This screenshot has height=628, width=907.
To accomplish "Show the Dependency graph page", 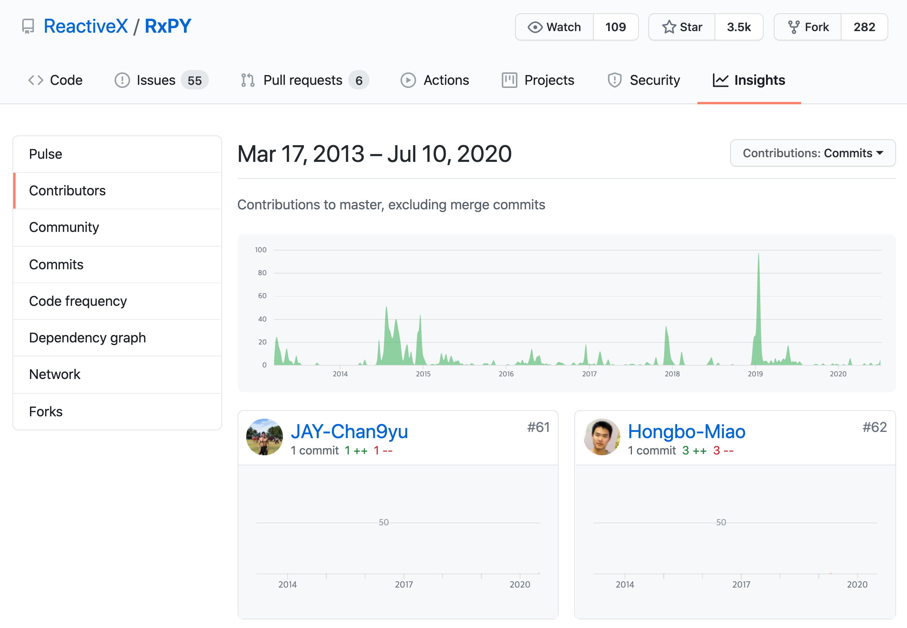I will point(117,338).
